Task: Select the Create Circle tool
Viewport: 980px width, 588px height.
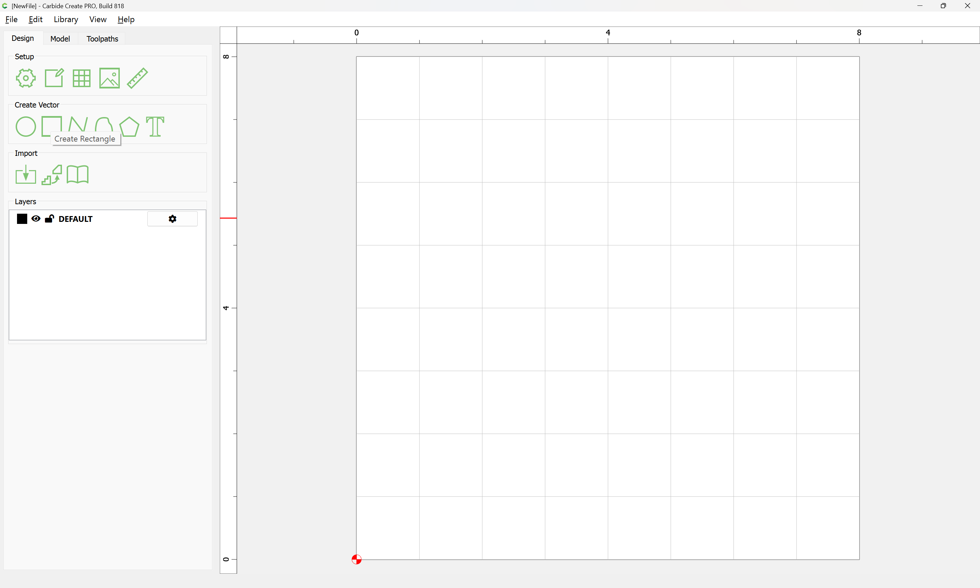Action: point(26,126)
